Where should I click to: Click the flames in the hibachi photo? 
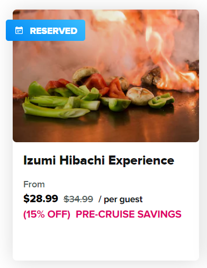click(x=159, y=53)
